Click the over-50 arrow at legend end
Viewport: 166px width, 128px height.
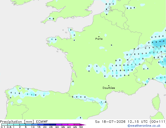pyautogui.click(x=83, y=125)
